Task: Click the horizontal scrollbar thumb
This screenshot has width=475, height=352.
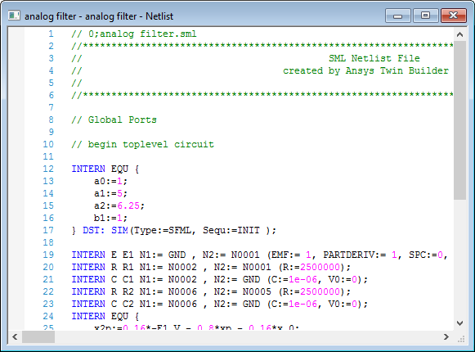Action: (x=38, y=336)
